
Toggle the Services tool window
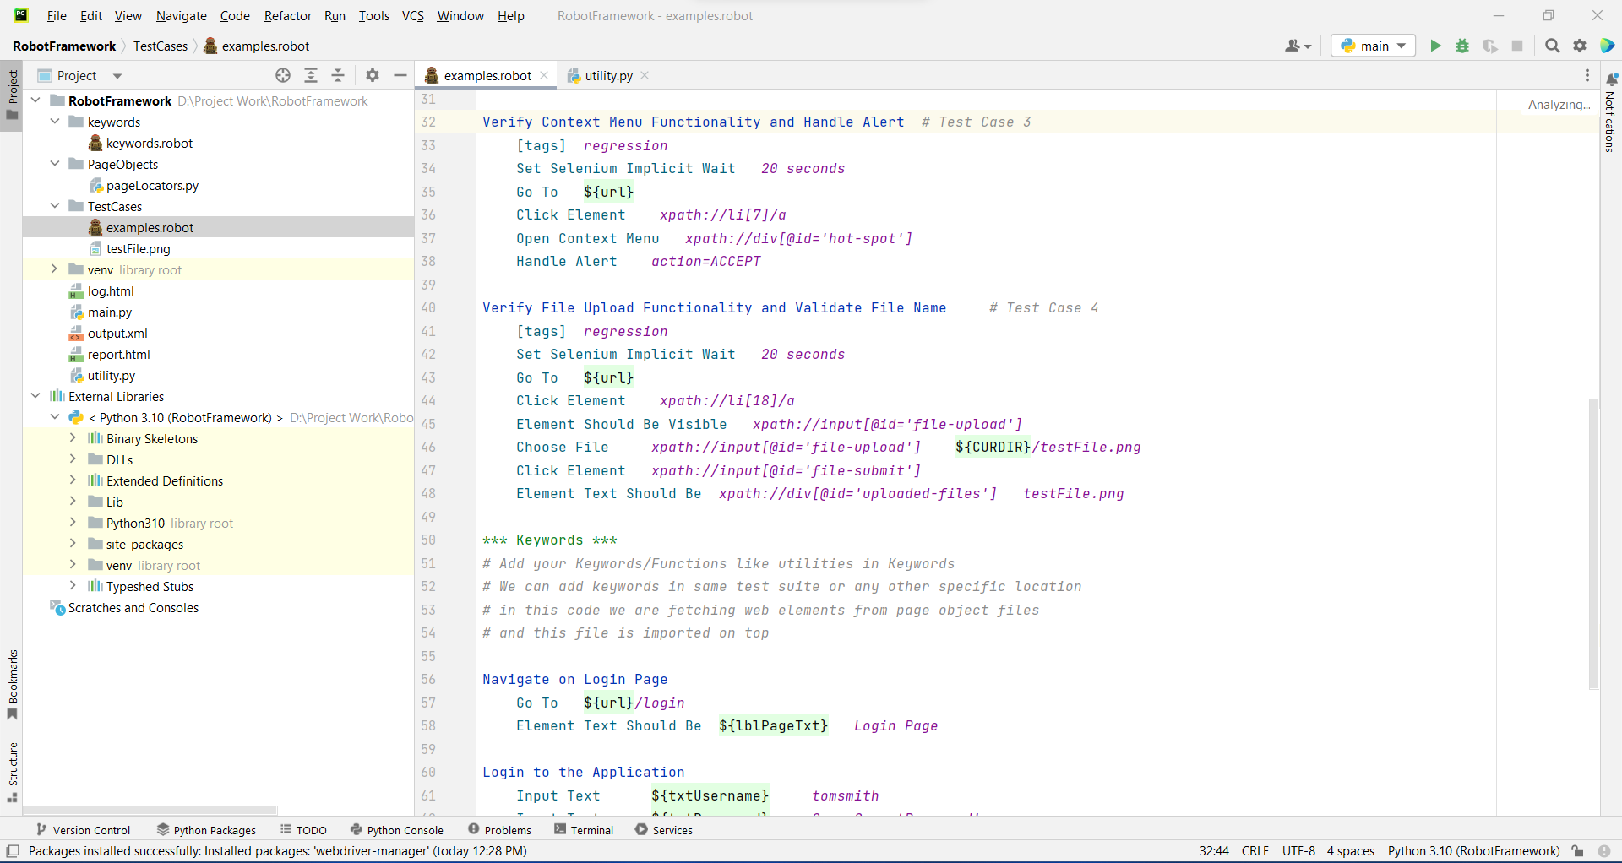(x=664, y=829)
